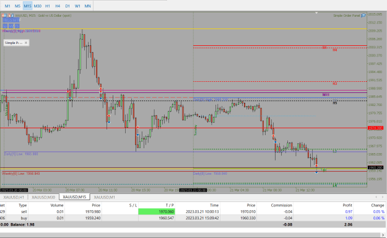Open the XAUUSD,H1 chart tab
387x238 pixels.
[14, 197]
